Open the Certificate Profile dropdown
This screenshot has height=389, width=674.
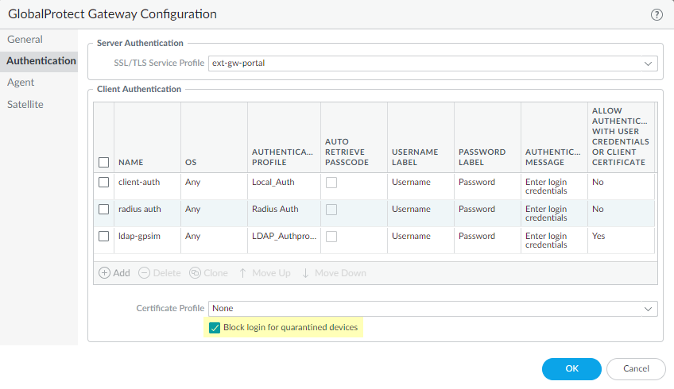[x=649, y=308]
